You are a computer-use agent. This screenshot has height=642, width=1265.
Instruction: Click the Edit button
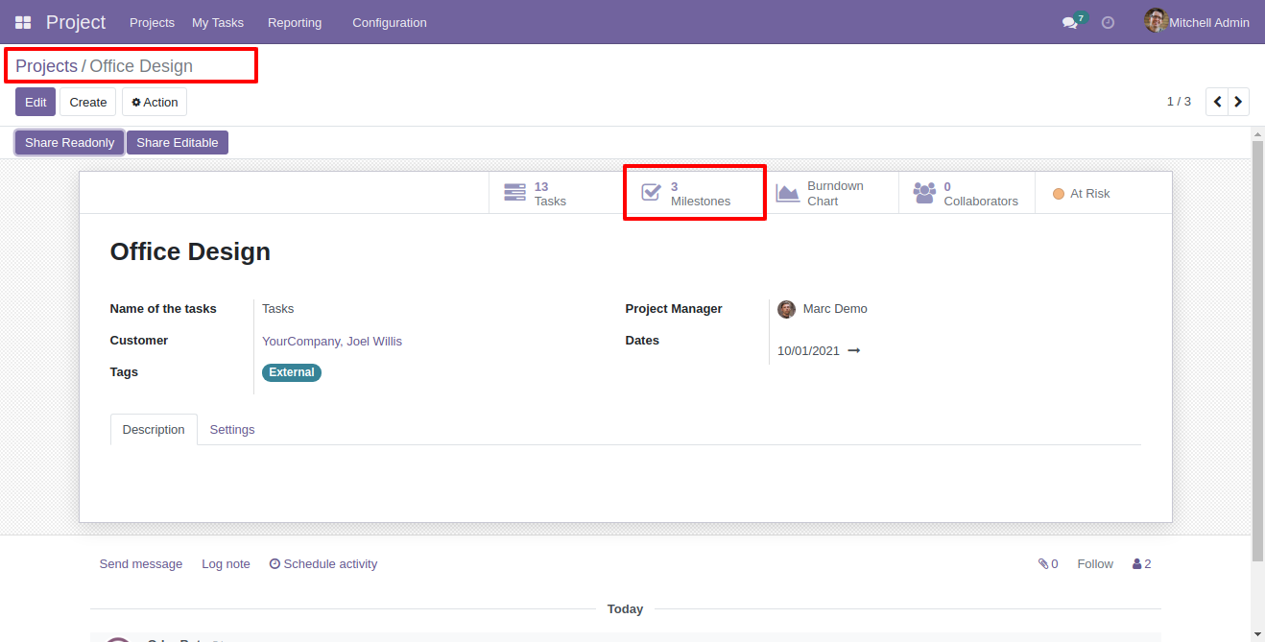[x=36, y=102]
